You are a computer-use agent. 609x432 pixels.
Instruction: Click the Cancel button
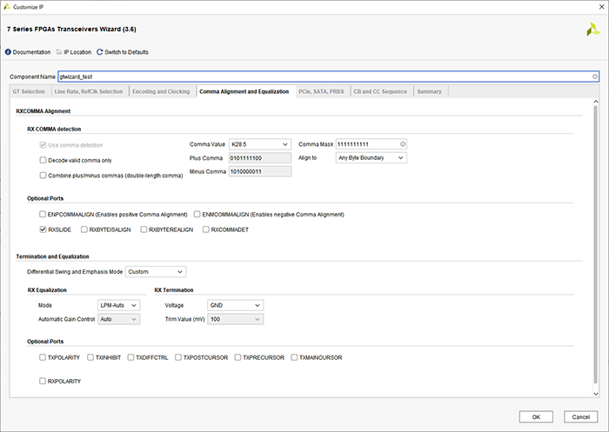pos(580,417)
